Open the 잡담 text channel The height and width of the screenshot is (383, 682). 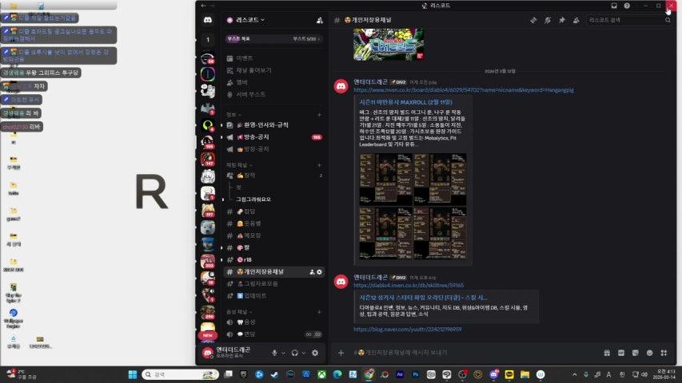(x=274, y=211)
